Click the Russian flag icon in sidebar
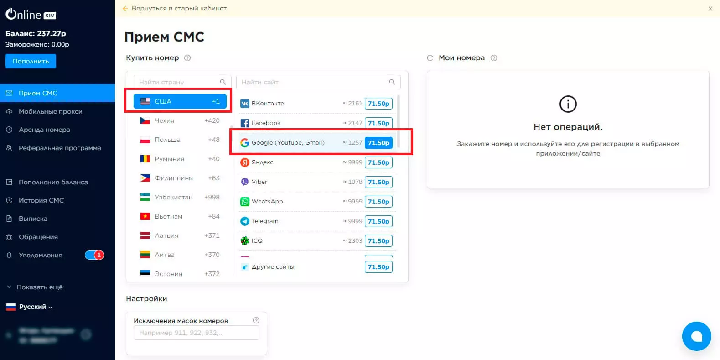 [11, 307]
